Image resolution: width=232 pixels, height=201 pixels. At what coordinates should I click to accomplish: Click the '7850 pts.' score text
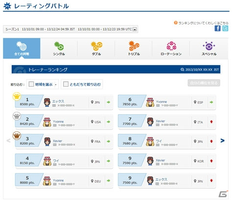click(130, 104)
